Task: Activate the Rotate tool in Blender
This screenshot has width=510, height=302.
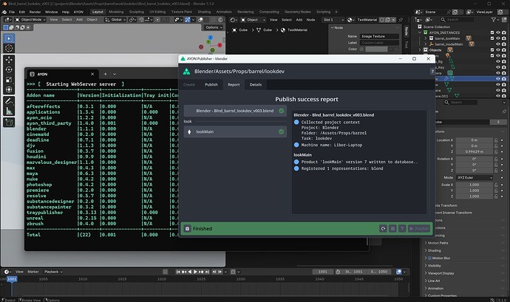Action: coord(9,69)
